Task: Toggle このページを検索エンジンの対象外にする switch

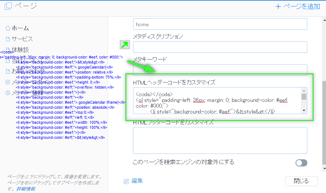Action: point(301,163)
